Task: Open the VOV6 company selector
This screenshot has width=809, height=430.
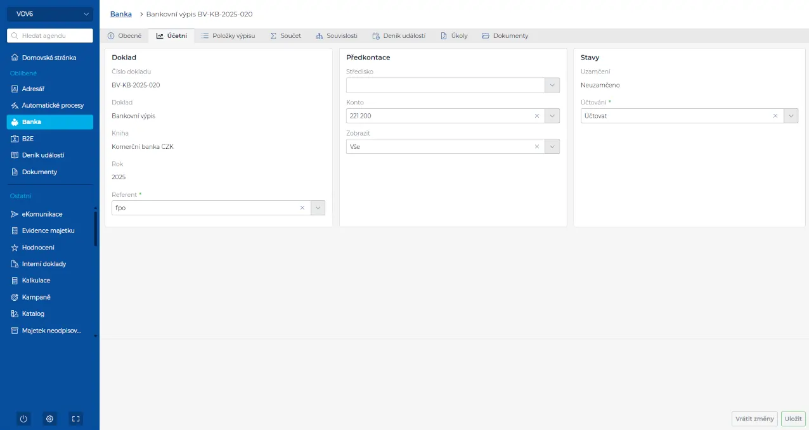Action: (x=50, y=14)
